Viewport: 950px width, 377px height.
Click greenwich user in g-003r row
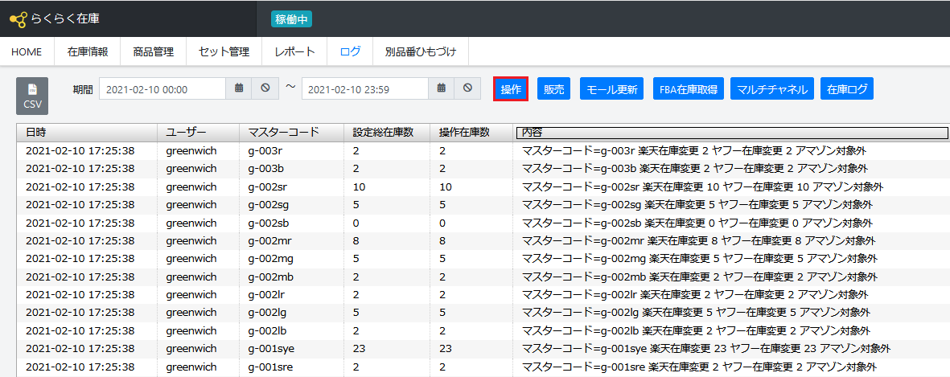coord(191,150)
